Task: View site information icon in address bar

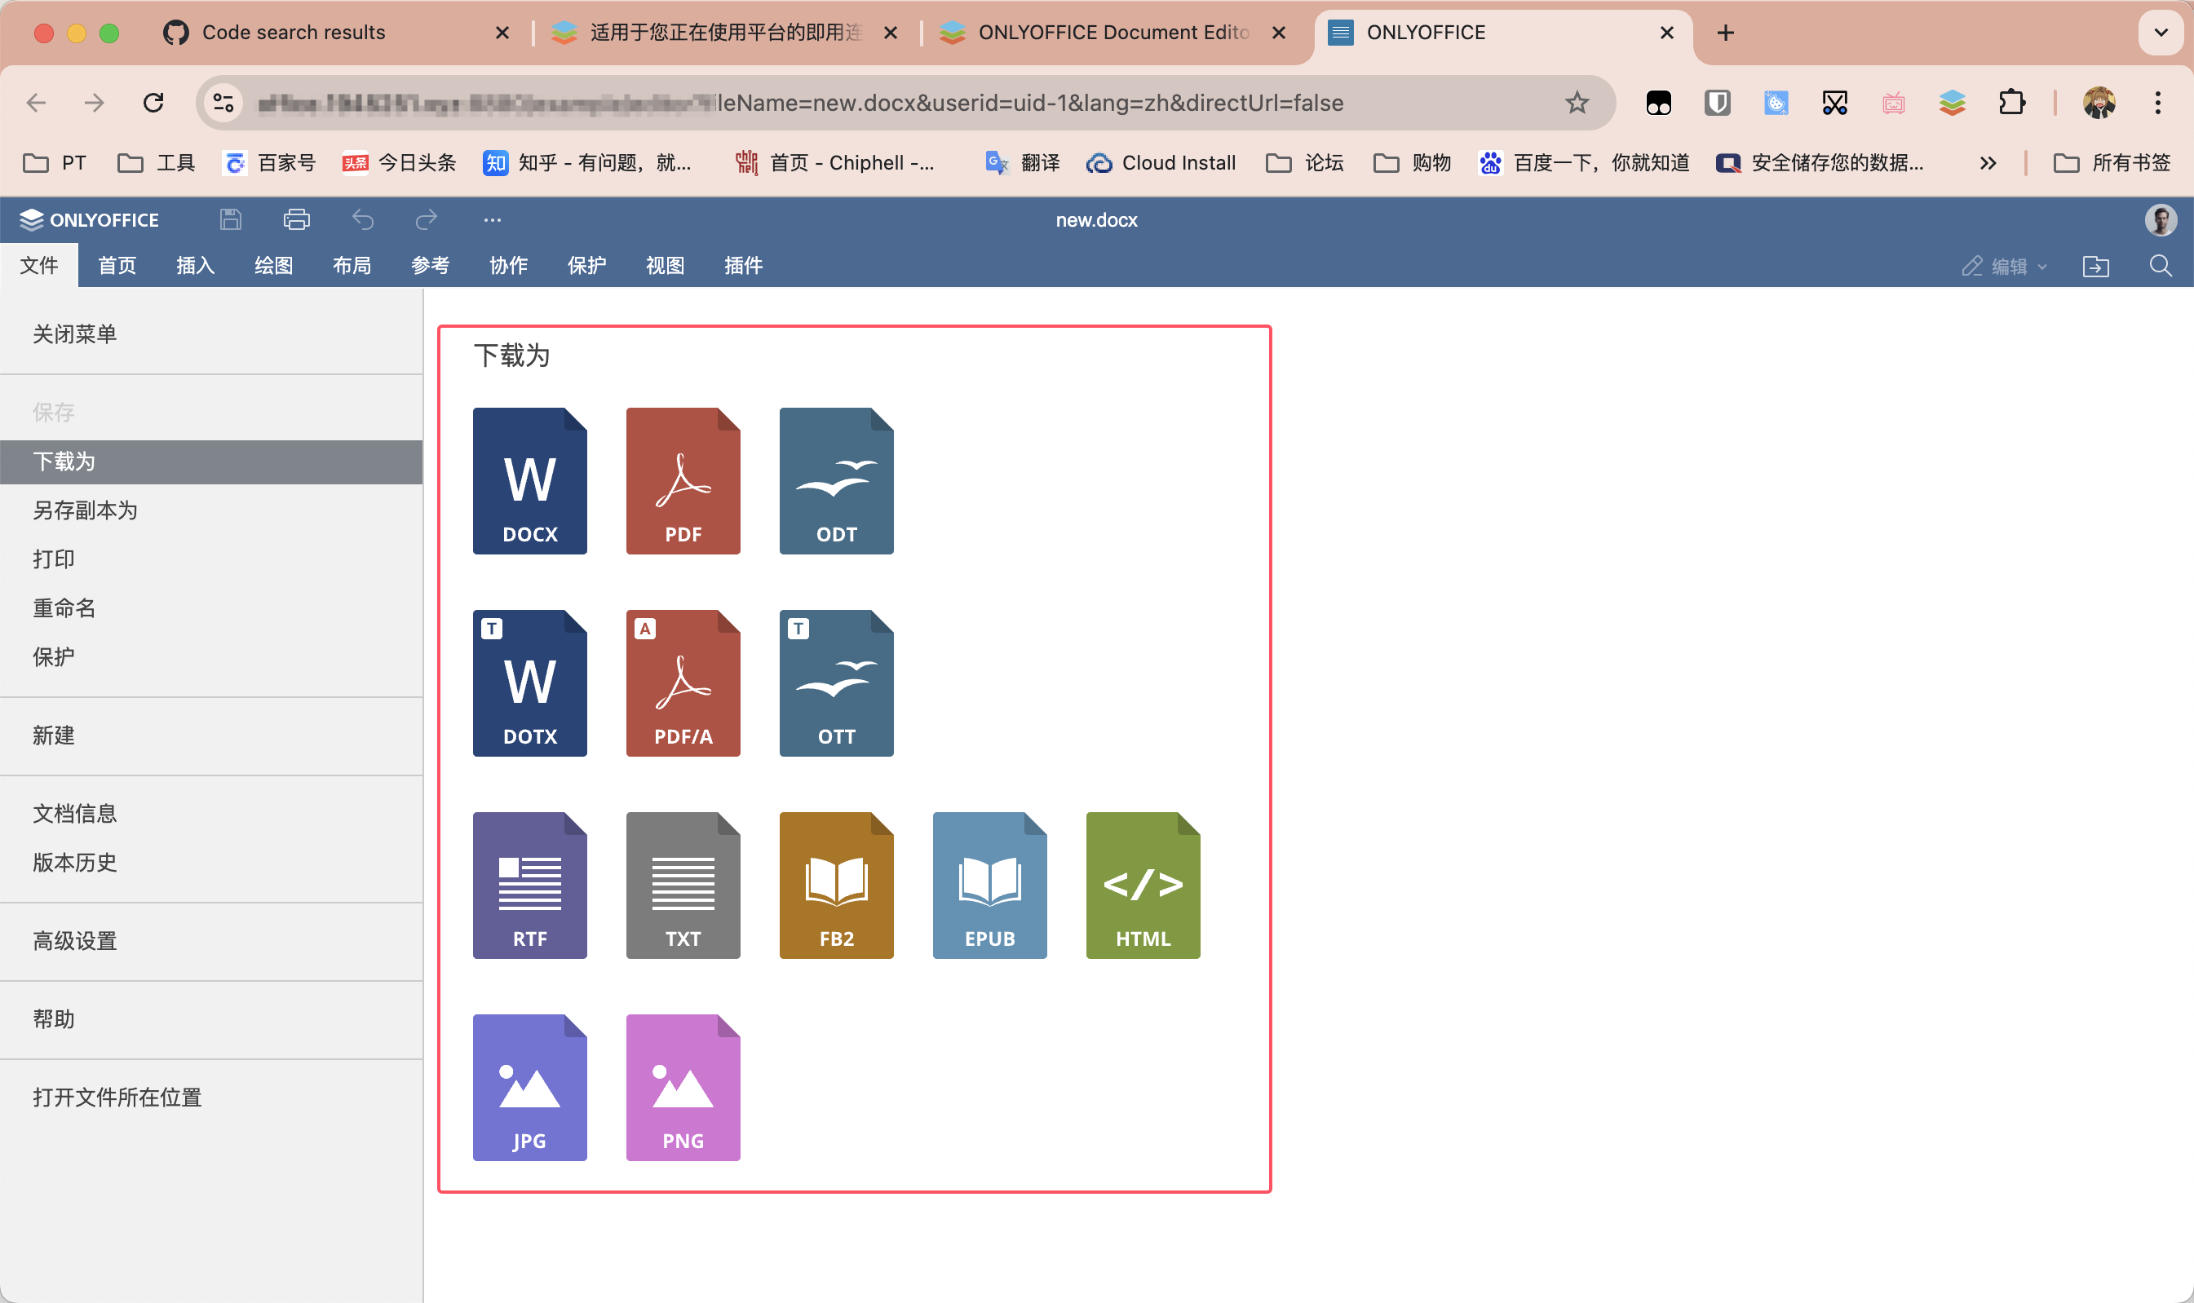Action: click(223, 103)
